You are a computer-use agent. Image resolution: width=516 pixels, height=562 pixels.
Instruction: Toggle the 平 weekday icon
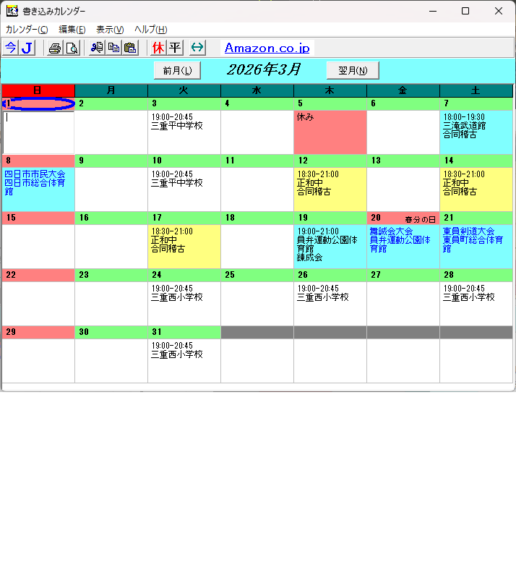(x=174, y=48)
